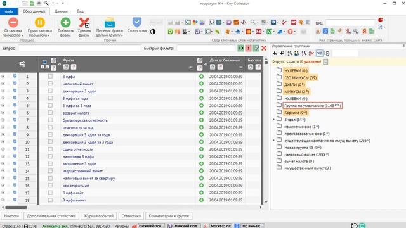Click the first plus icon in group management toolbar
This screenshot has width=406, height=228.
(x=275, y=53)
